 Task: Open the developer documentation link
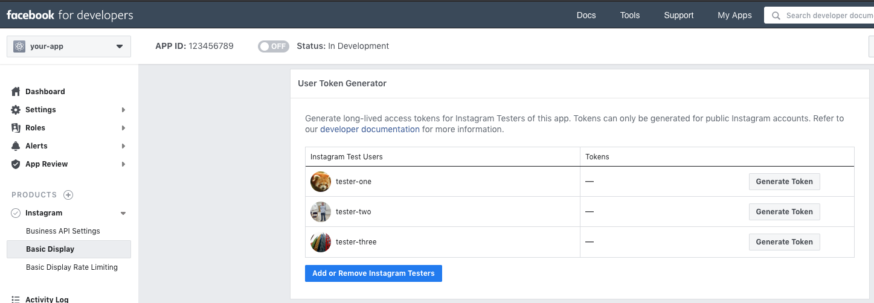click(370, 129)
